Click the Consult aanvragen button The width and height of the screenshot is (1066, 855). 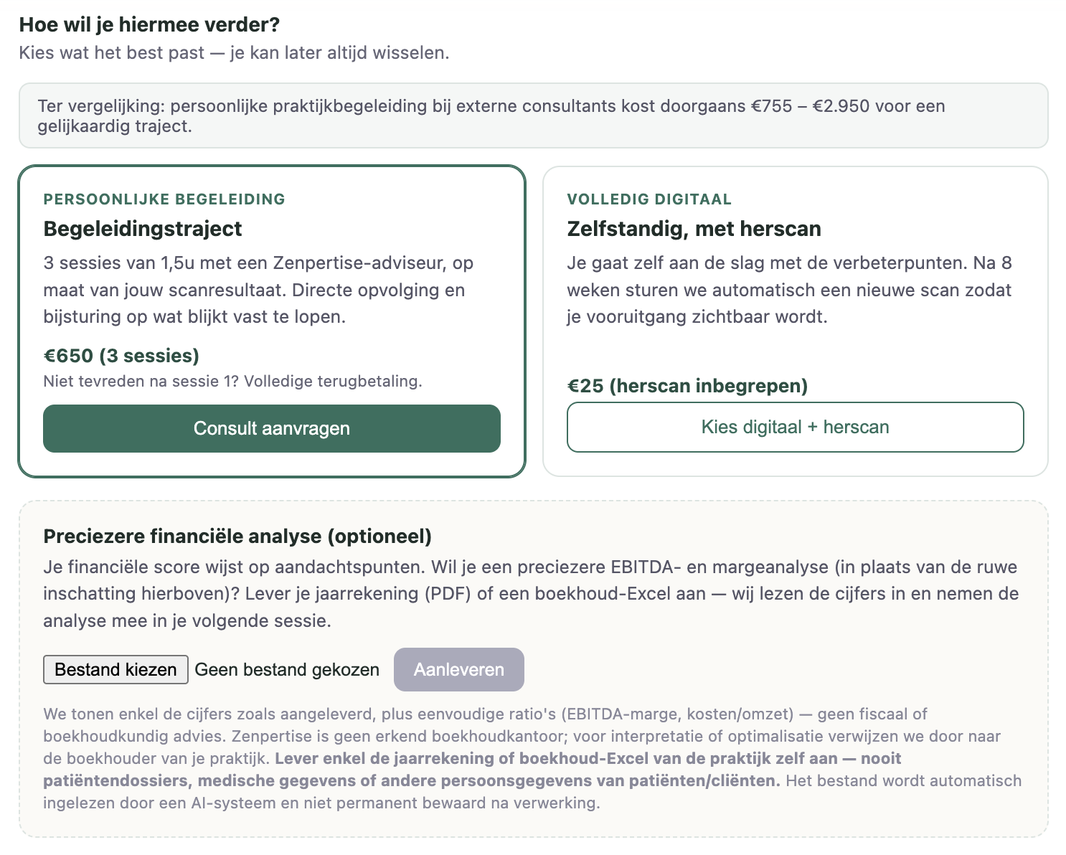(272, 428)
